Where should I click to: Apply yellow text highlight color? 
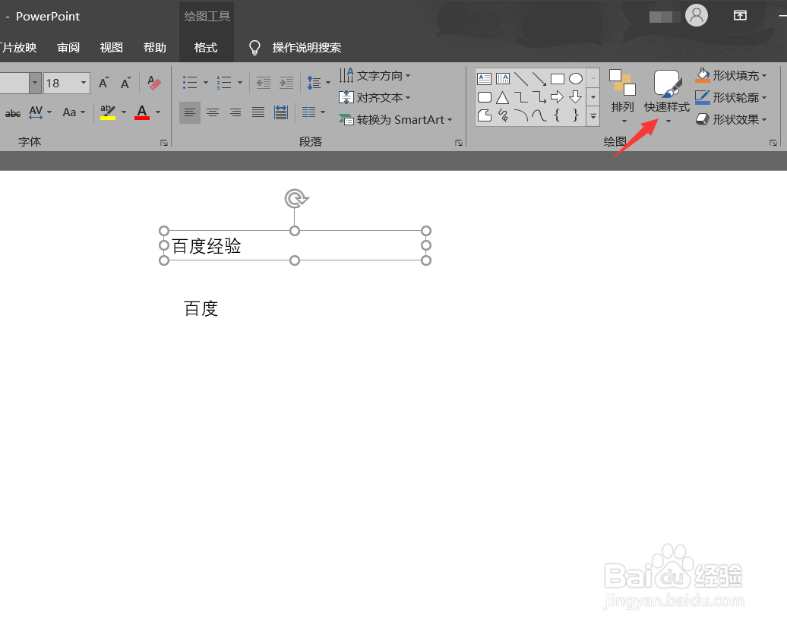(107, 112)
